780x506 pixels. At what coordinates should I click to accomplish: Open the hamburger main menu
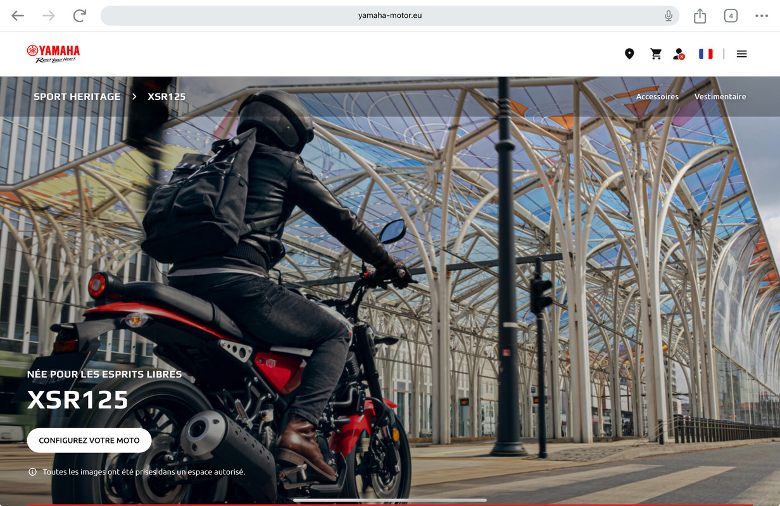click(742, 54)
